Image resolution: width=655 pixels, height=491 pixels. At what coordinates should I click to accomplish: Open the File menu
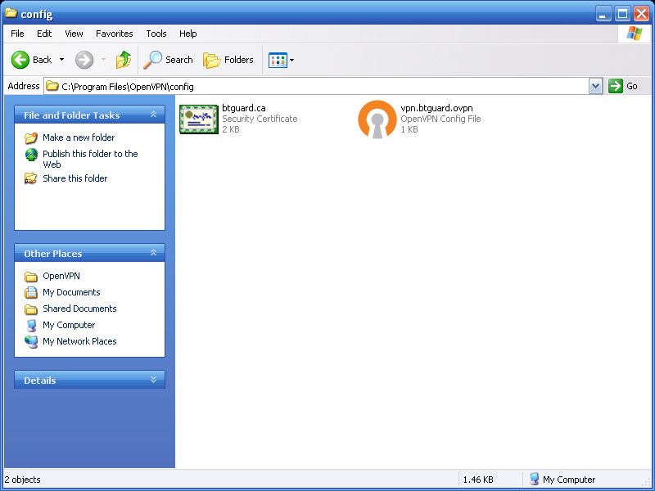click(17, 34)
